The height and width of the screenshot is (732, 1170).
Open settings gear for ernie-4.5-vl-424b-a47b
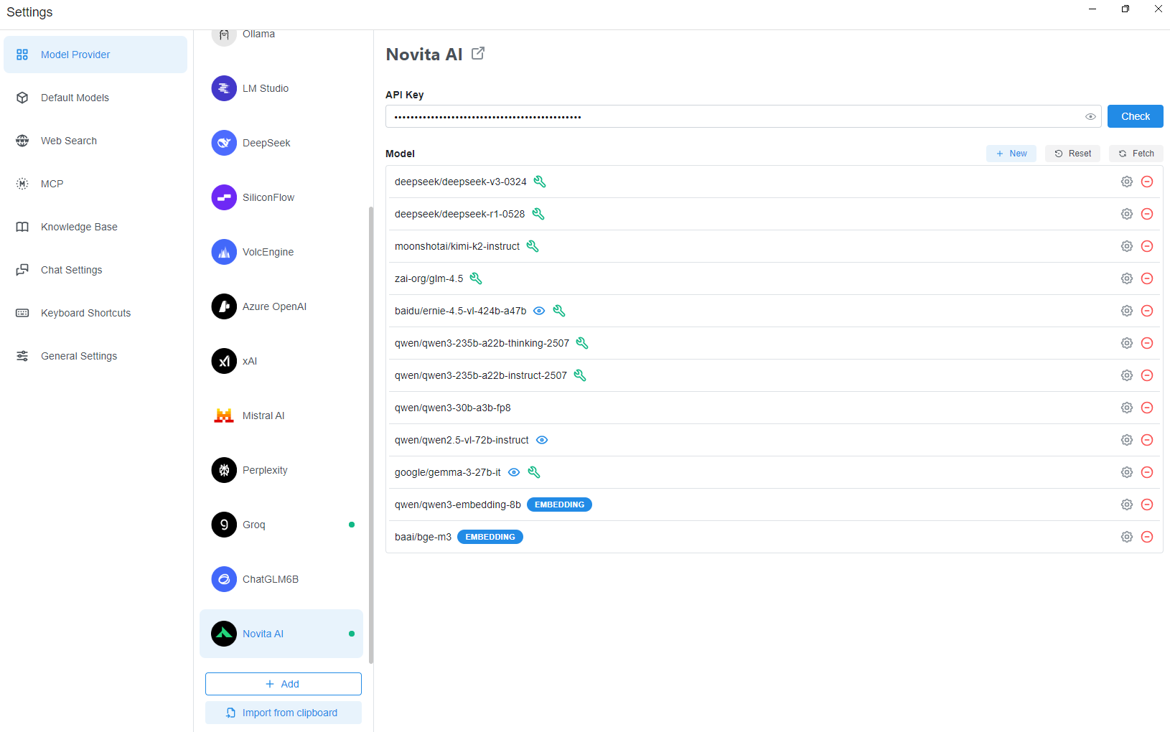(x=1127, y=311)
